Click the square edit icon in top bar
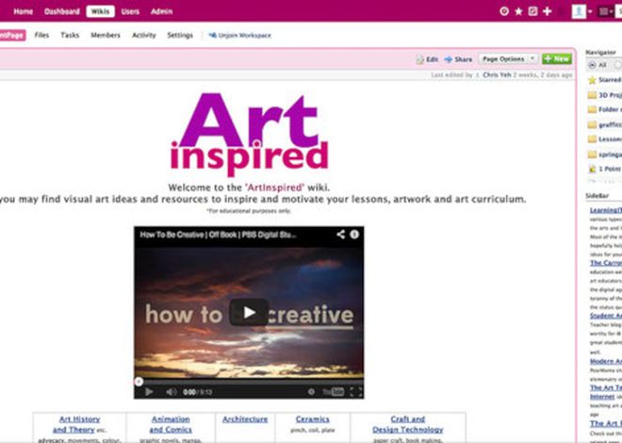Image resolution: width=622 pixels, height=443 pixels. click(x=532, y=11)
